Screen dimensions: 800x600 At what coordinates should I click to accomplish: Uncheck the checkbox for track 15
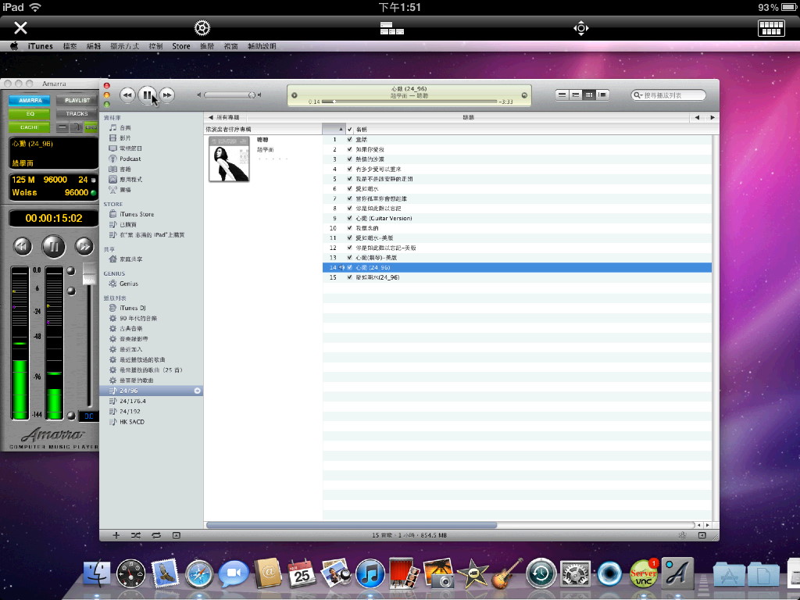click(349, 277)
